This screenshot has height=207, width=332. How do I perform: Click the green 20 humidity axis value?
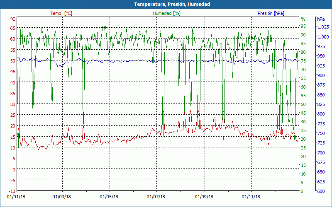[303, 156]
